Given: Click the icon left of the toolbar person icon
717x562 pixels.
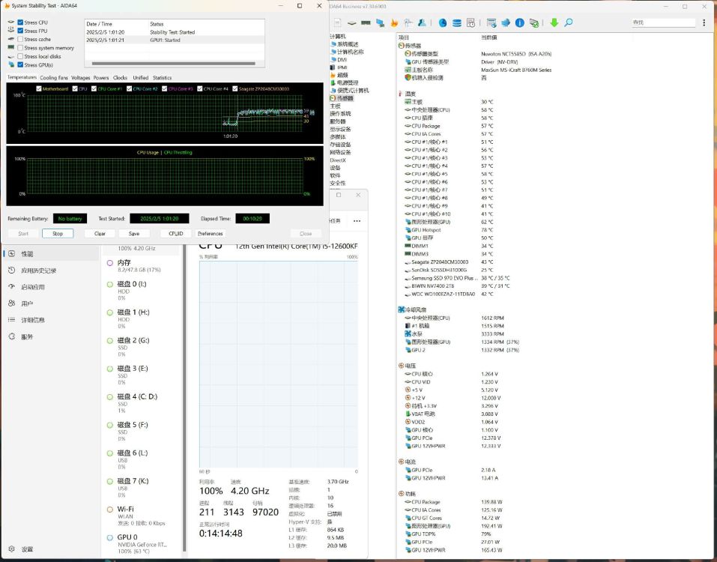Looking at the screenshot, I should (408, 22).
